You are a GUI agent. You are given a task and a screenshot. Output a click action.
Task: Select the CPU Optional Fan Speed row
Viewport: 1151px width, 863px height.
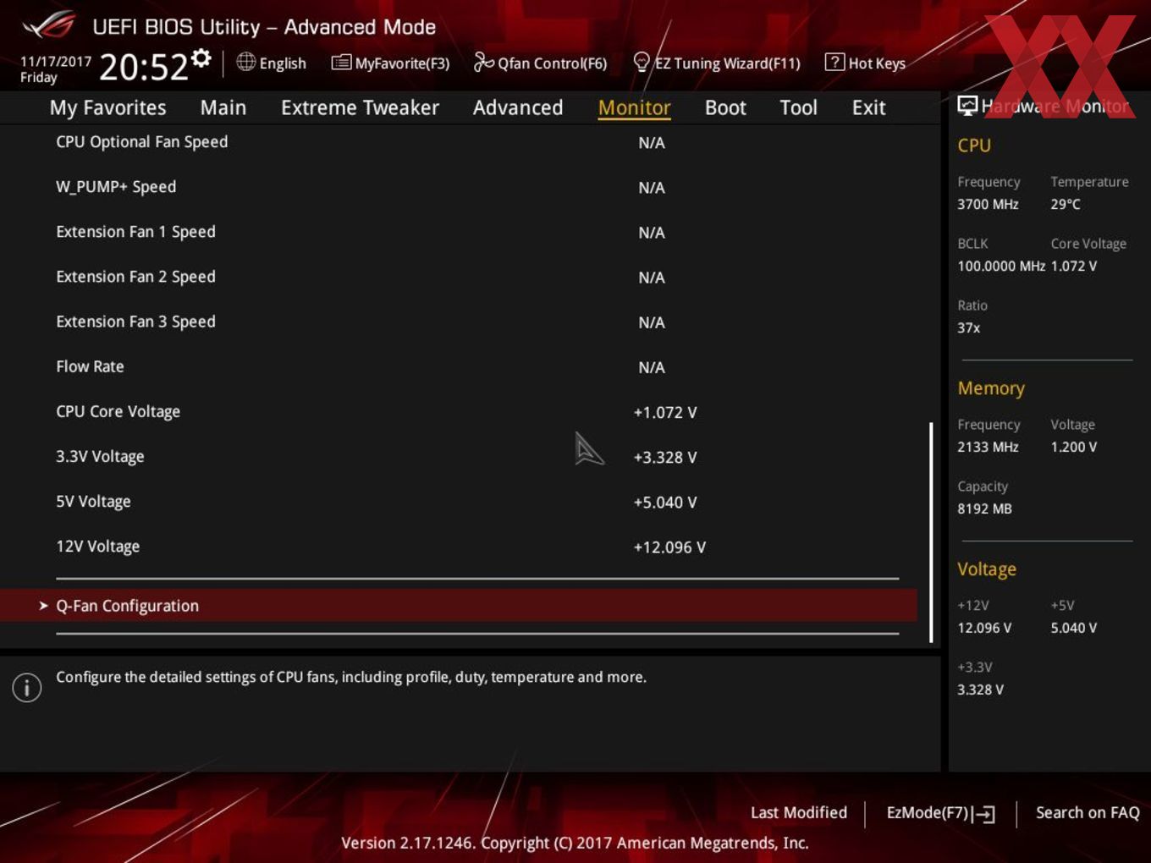tap(459, 142)
